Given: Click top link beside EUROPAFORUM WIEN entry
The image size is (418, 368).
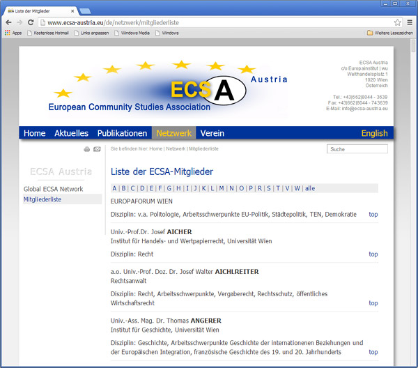Looking at the screenshot, I should pos(373,215).
